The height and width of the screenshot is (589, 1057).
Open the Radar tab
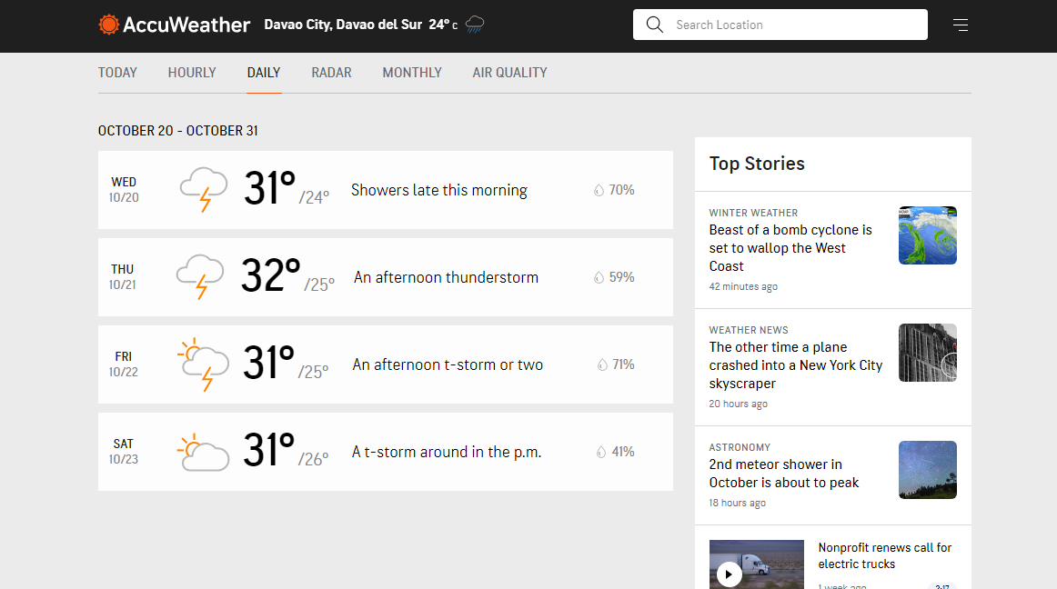[x=331, y=73]
